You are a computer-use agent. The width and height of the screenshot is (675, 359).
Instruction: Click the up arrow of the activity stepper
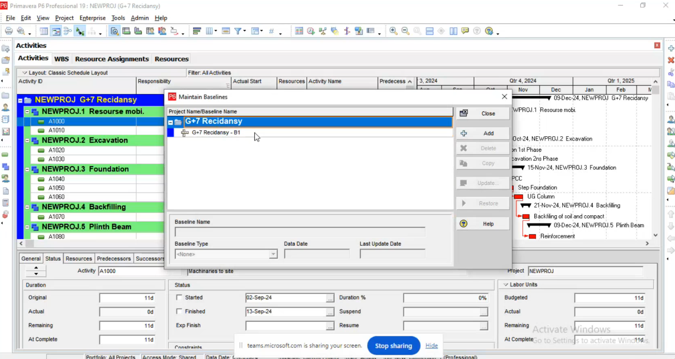tap(36, 268)
